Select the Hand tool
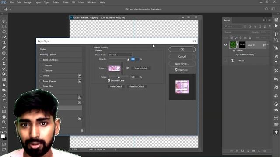Viewport: 280px width, 157px height. (x=4, y=117)
